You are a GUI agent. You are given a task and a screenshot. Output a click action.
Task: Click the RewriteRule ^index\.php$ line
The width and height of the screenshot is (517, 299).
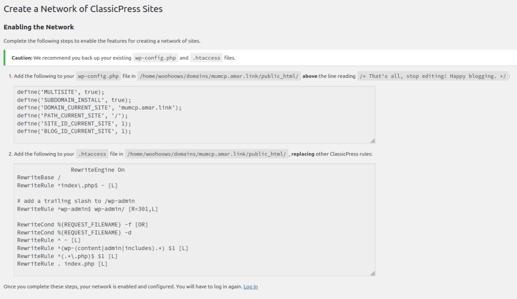point(67,185)
